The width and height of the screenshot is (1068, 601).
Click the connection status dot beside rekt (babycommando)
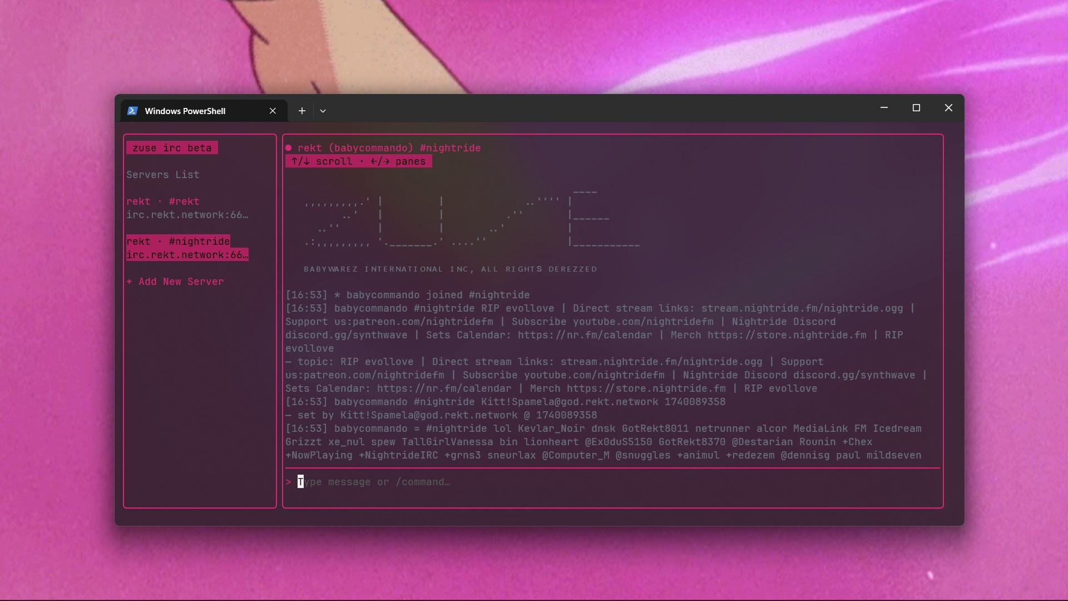coord(289,147)
